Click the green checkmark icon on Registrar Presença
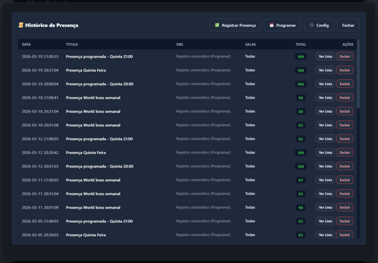The height and width of the screenshot is (263, 378). point(217,25)
